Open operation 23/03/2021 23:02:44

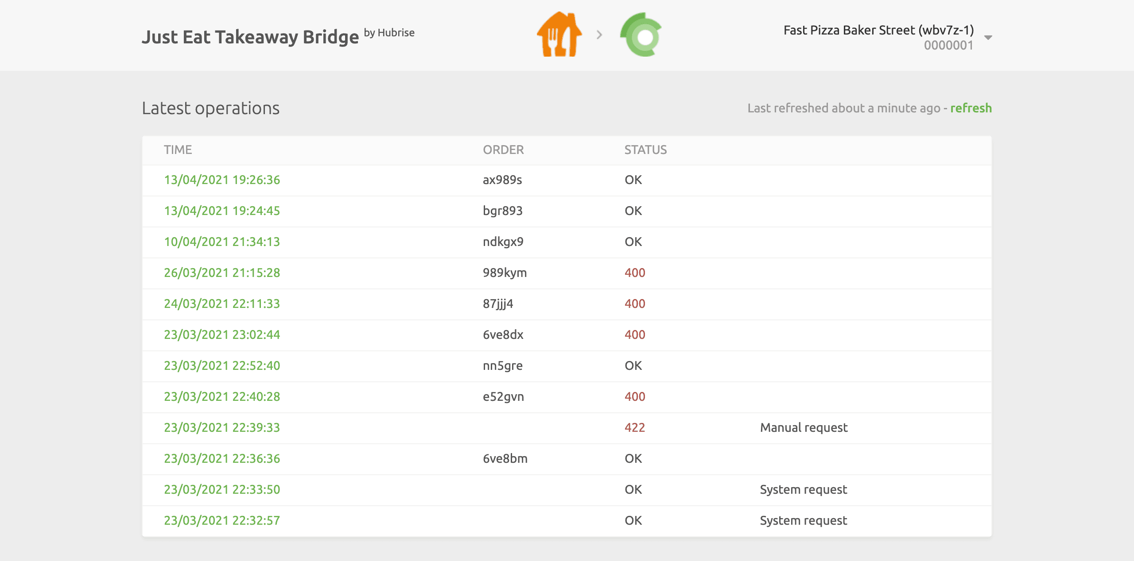pos(222,334)
